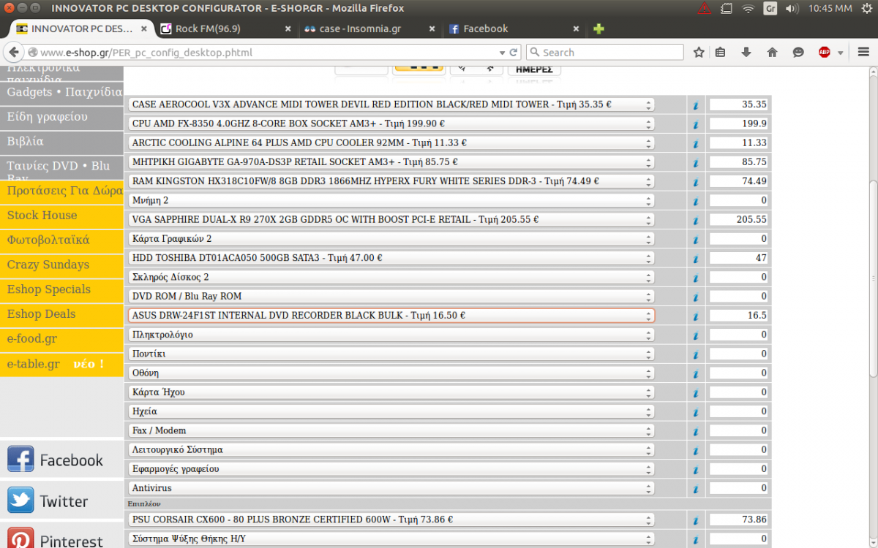Open the Κάρτα Γραφικών 2 dropdown
878x548 pixels.
pyautogui.click(x=391, y=239)
